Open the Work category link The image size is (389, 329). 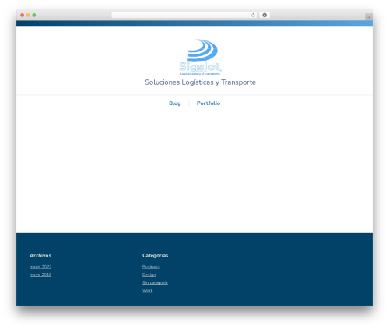148,291
